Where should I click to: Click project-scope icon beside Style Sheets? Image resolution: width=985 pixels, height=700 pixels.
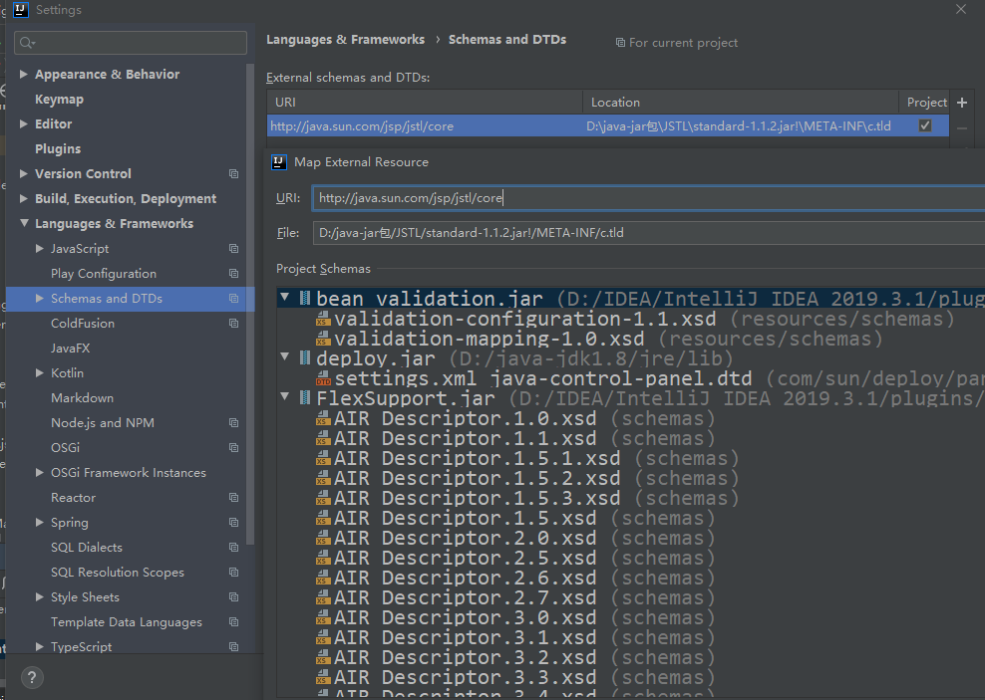pyautogui.click(x=233, y=597)
